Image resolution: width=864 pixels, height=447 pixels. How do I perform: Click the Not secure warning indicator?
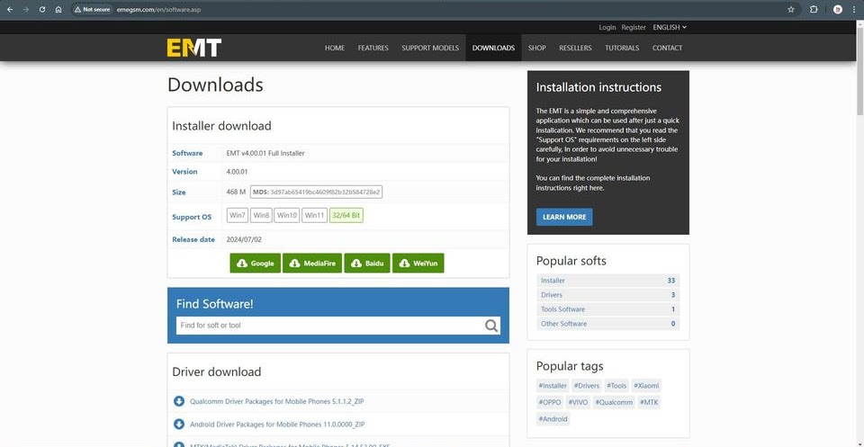(93, 9)
